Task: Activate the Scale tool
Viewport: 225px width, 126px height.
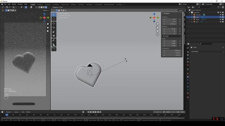Action: click(x=54, y=32)
